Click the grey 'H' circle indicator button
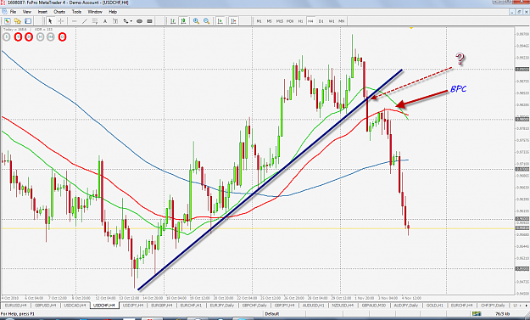This screenshot has height=320, width=530. [x=40, y=36]
